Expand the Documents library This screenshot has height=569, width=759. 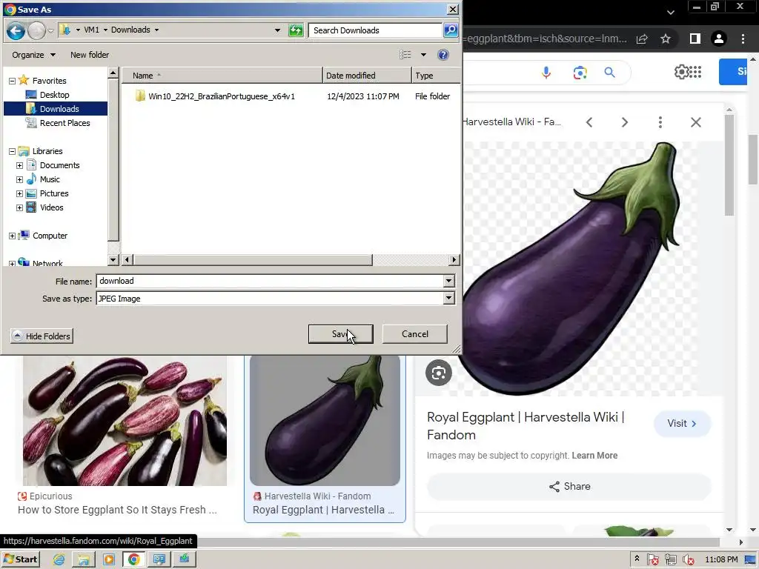pyautogui.click(x=19, y=165)
